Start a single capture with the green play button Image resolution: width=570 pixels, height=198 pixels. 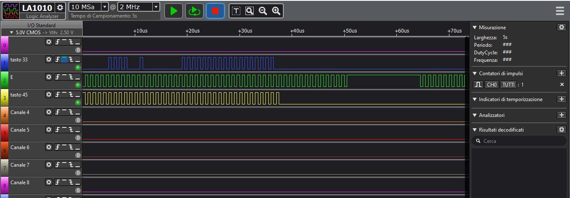coord(174,11)
